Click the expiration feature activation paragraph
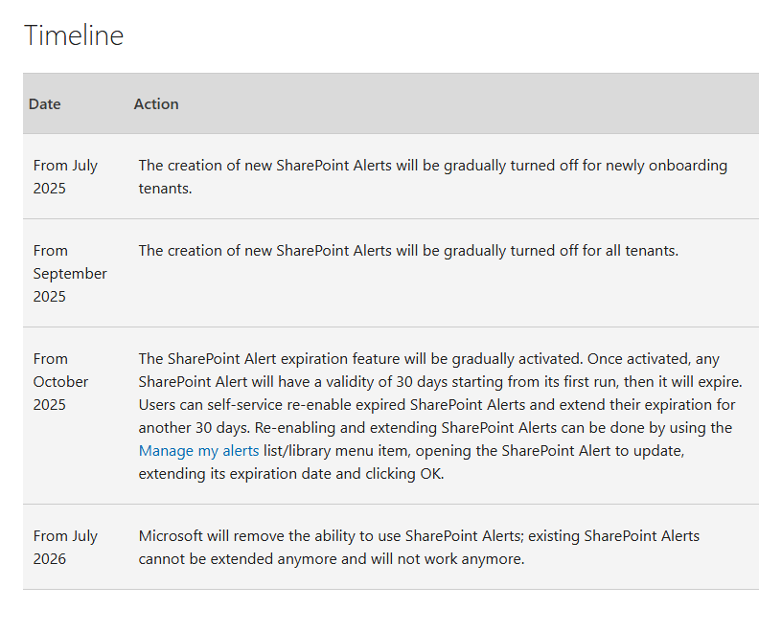 click(441, 417)
